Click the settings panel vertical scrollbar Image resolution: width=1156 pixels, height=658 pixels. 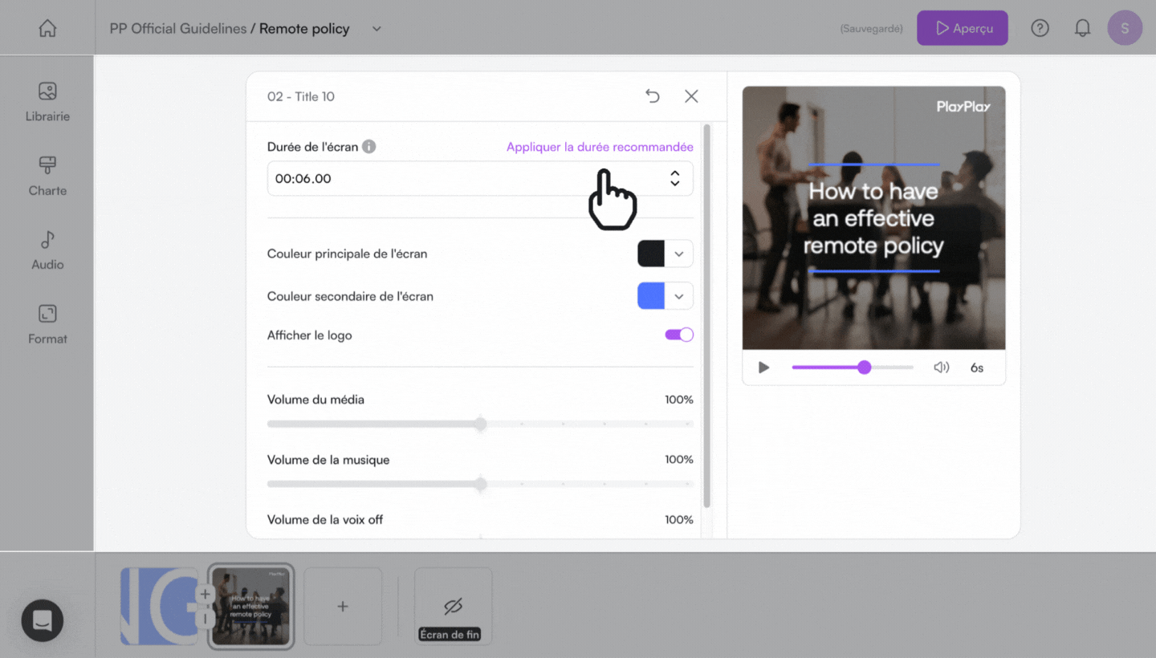[706, 315]
